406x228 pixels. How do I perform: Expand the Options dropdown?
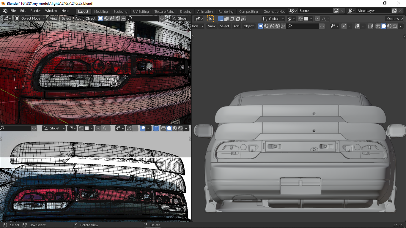coord(394,19)
